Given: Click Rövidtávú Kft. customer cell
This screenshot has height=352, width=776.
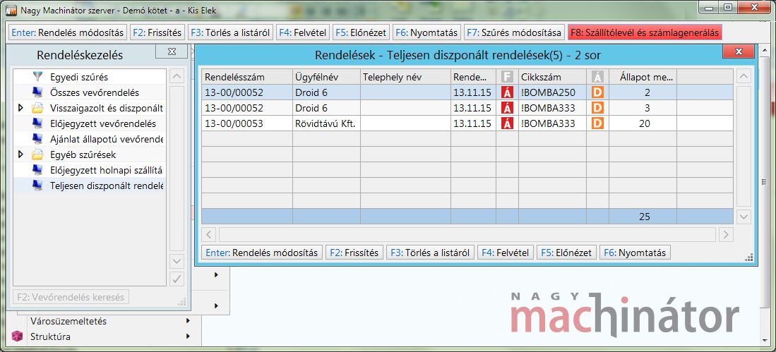Looking at the screenshot, I should pyautogui.click(x=326, y=123).
